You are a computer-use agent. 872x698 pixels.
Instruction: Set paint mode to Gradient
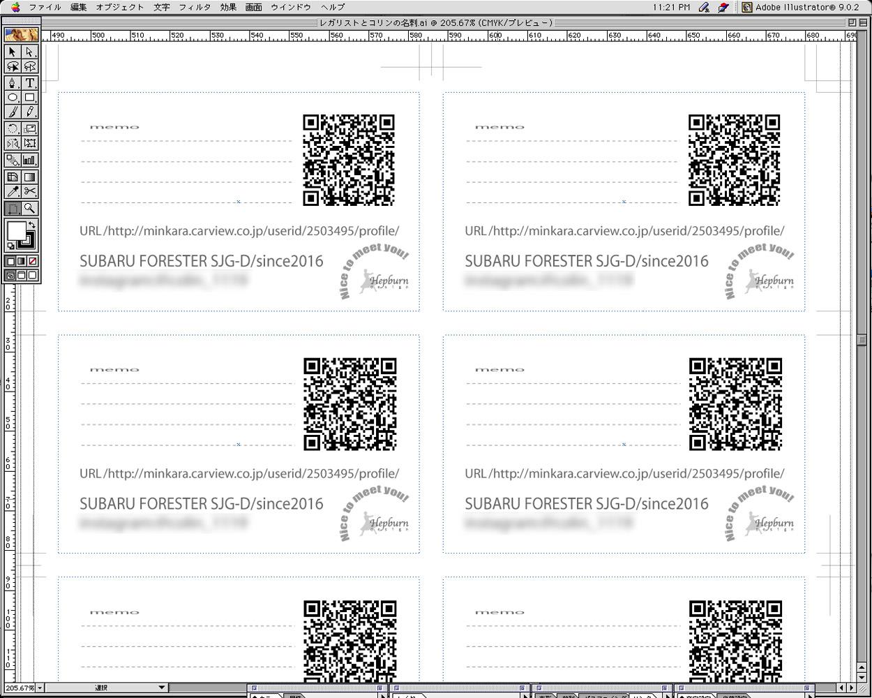(22, 261)
